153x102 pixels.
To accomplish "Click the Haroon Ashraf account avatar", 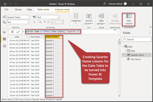I will coord(125,4).
